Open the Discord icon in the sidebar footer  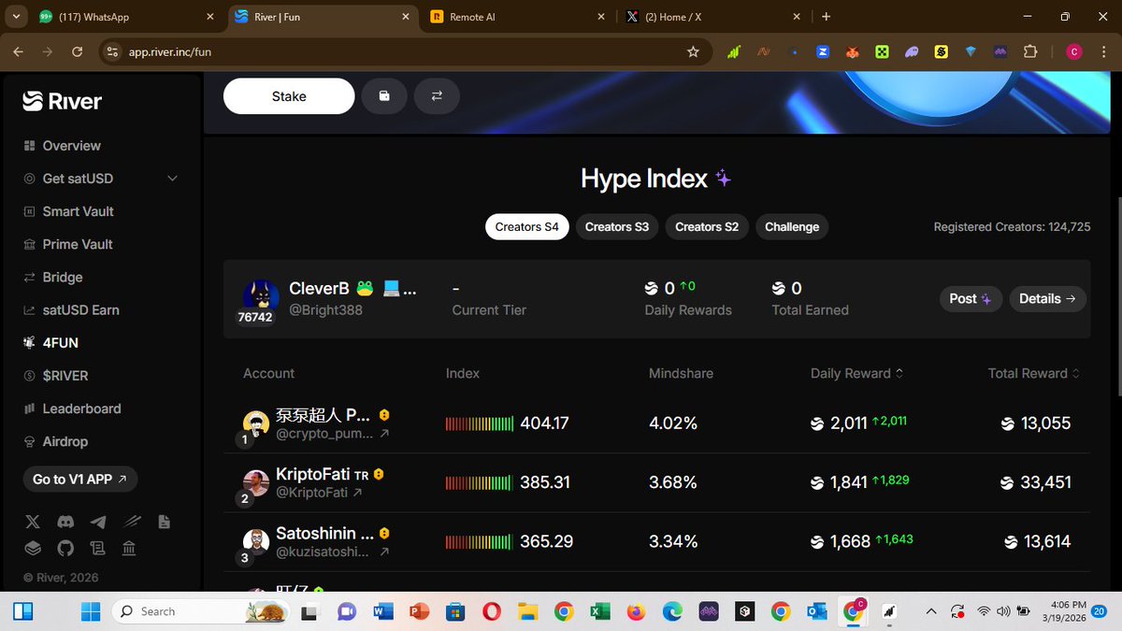click(65, 522)
